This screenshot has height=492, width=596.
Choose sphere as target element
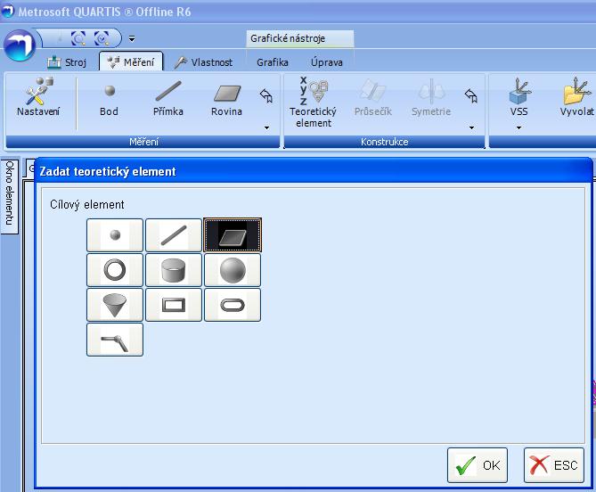tap(233, 270)
